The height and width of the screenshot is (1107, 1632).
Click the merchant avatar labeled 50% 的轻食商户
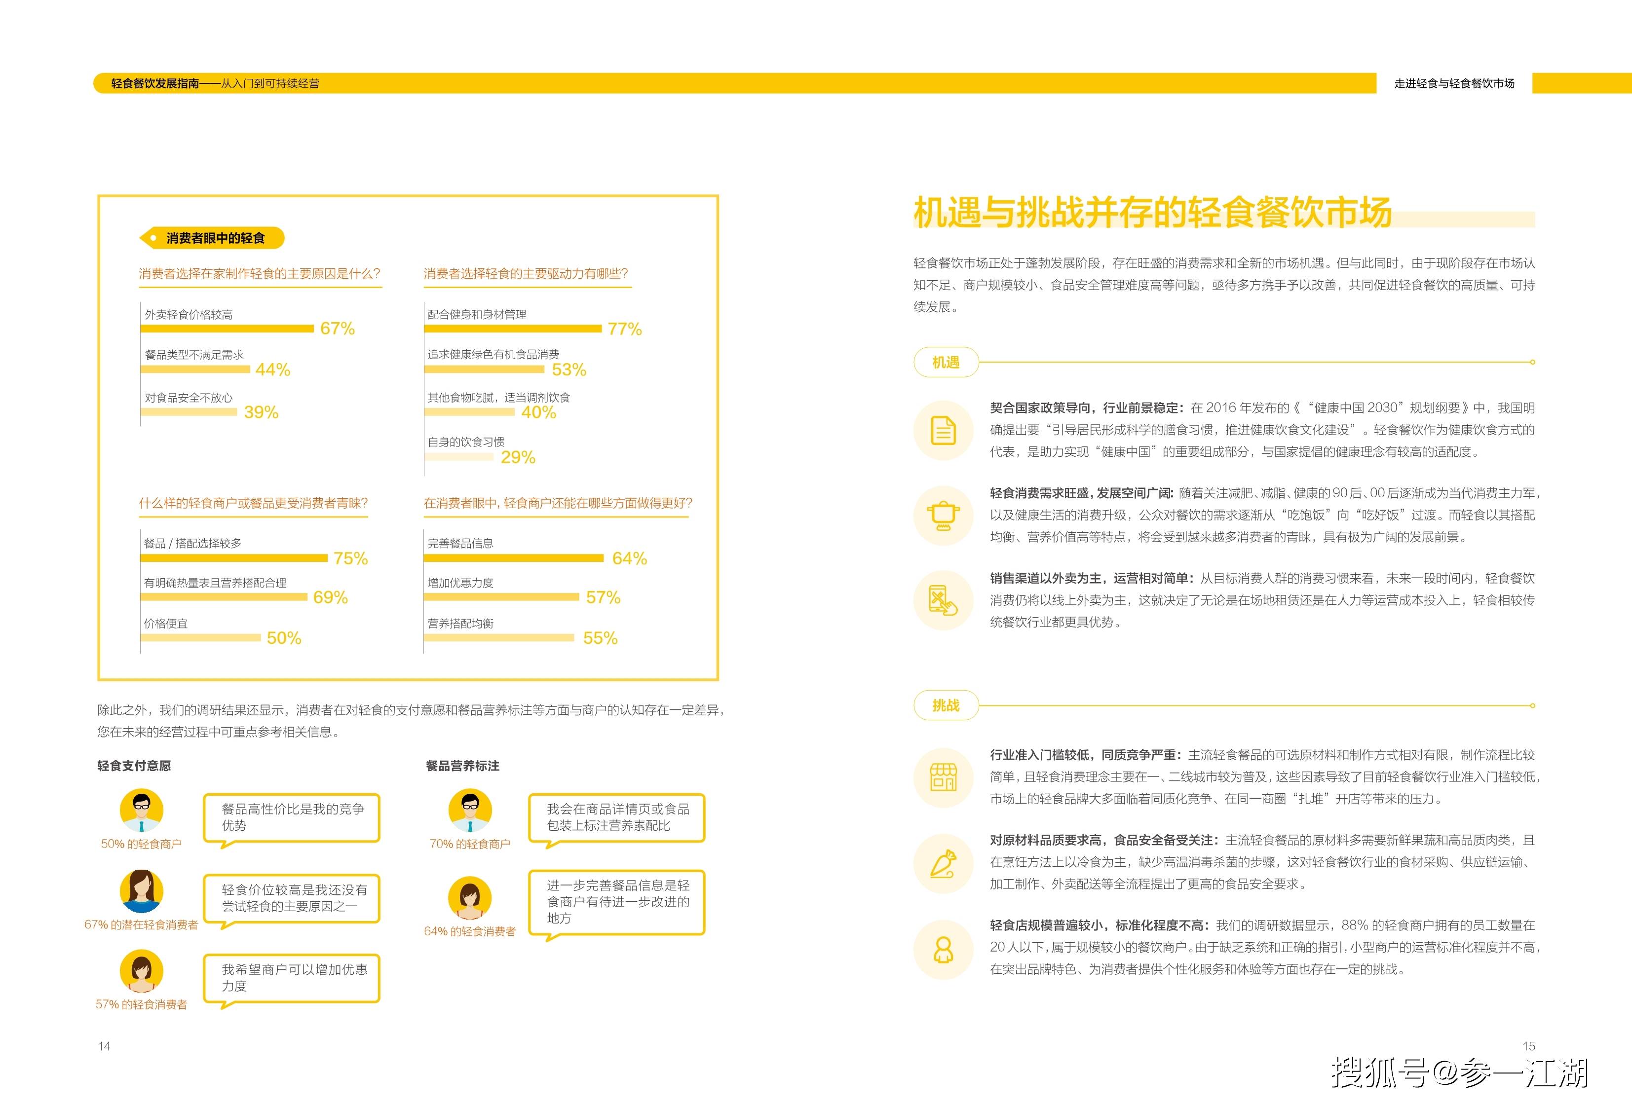[x=141, y=810]
